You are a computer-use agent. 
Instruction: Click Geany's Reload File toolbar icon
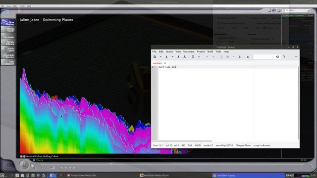193,57
